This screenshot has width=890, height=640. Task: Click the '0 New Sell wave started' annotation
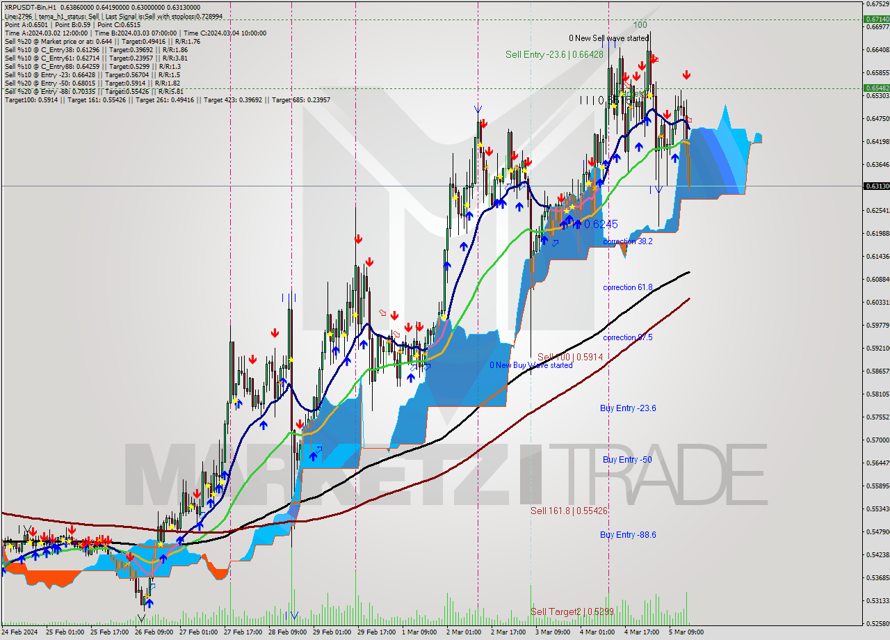pyautogui.click(x=608, y=38)
